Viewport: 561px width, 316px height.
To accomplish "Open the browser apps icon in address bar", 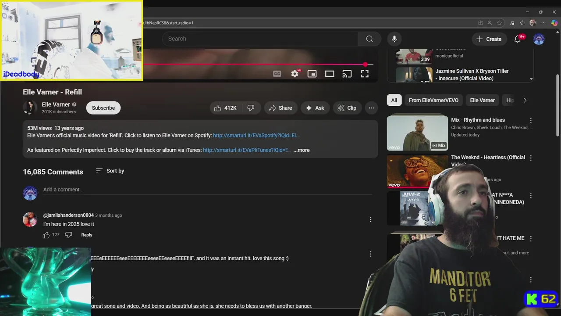I will [x=480, y=23].
